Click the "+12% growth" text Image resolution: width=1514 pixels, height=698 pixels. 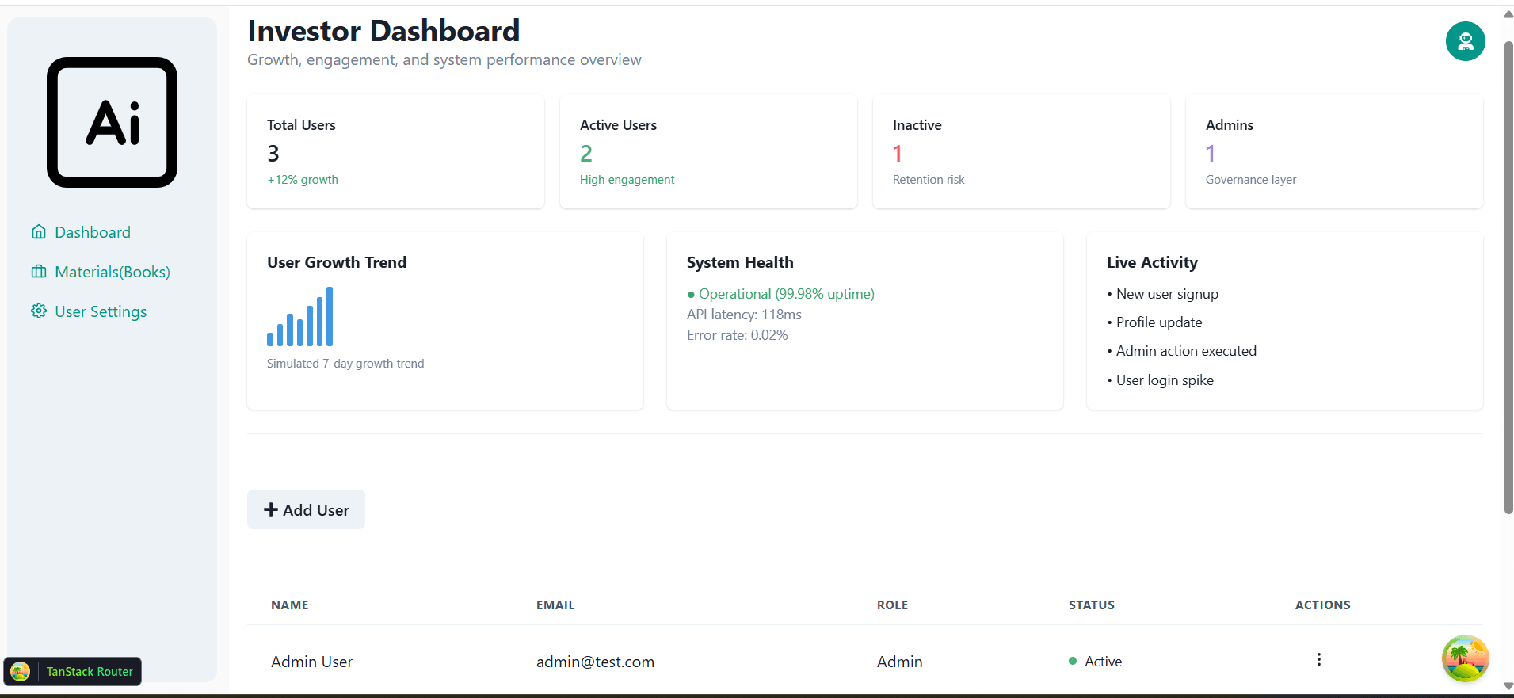[303, 180]
